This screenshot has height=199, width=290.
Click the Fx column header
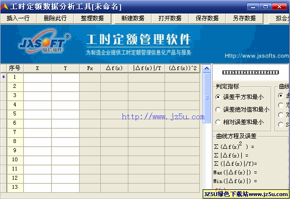[x=90, y=68]
